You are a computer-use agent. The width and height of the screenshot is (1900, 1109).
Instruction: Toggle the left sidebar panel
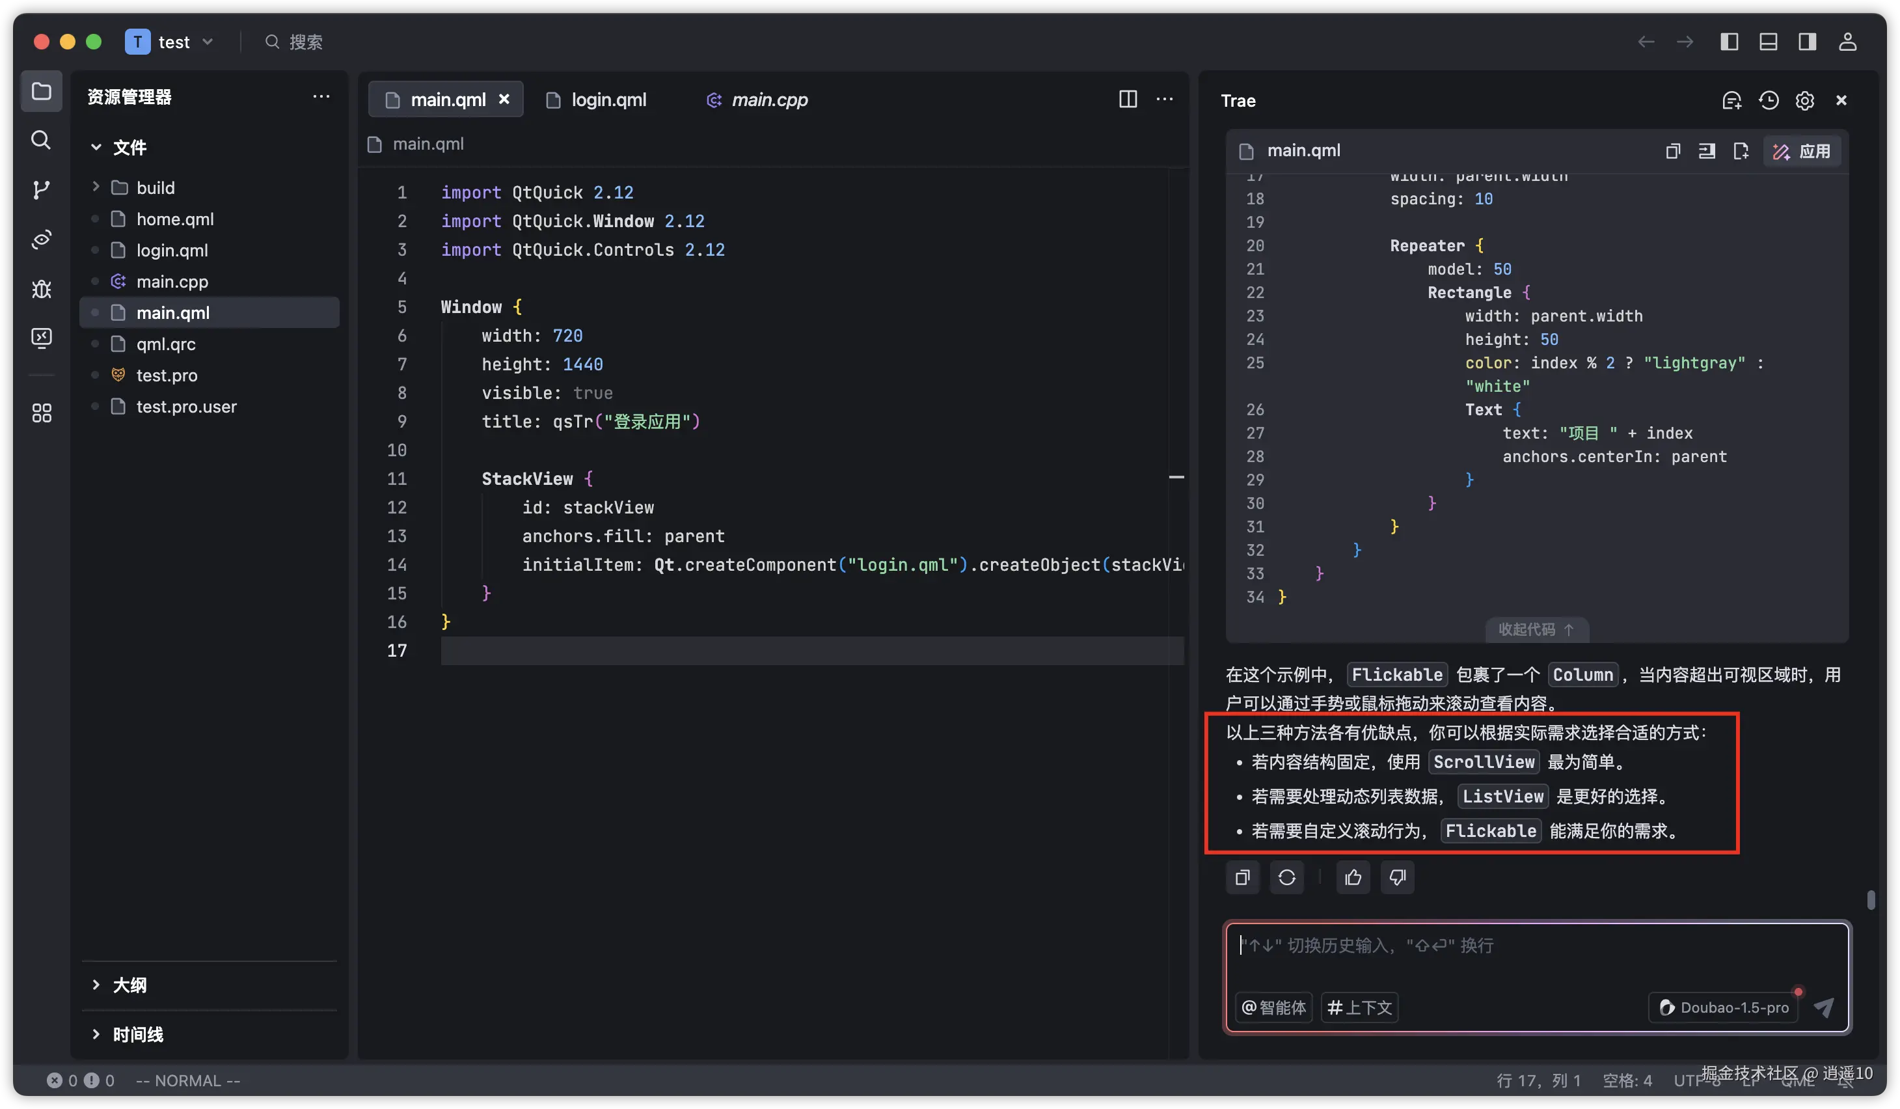click(1729, 42)
